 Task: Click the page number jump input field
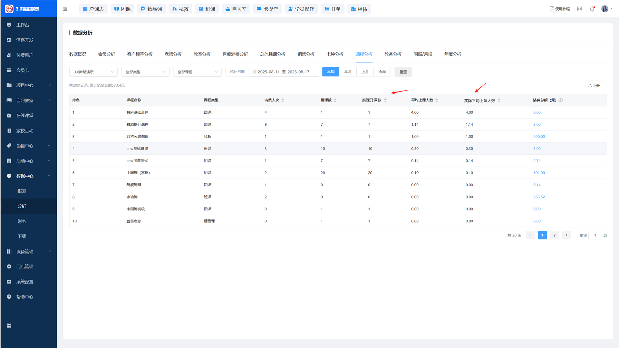tap(595, 235)
